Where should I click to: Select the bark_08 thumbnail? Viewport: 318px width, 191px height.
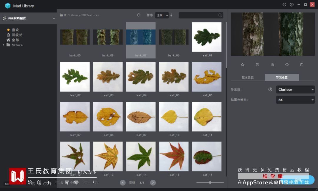pos(108,37)
